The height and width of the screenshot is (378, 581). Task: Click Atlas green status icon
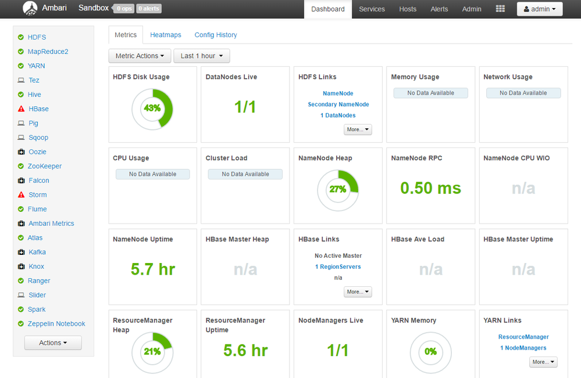(x=21, y=238)
